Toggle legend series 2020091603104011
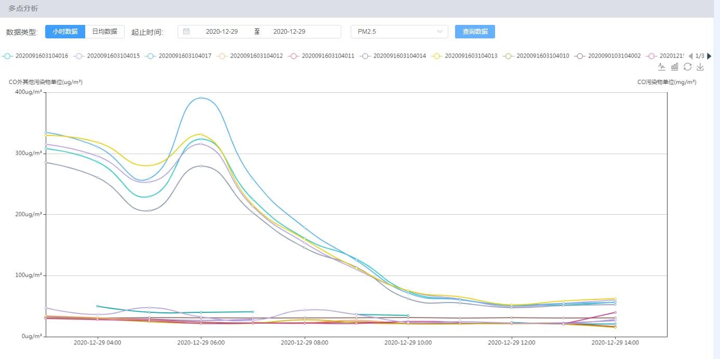This screenshot has width=720, height=359. [322, 56]
